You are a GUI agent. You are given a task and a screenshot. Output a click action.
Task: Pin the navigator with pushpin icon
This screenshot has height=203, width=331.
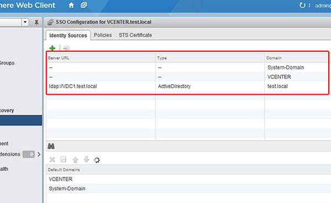pyautogui.click(x=36, y=22)
